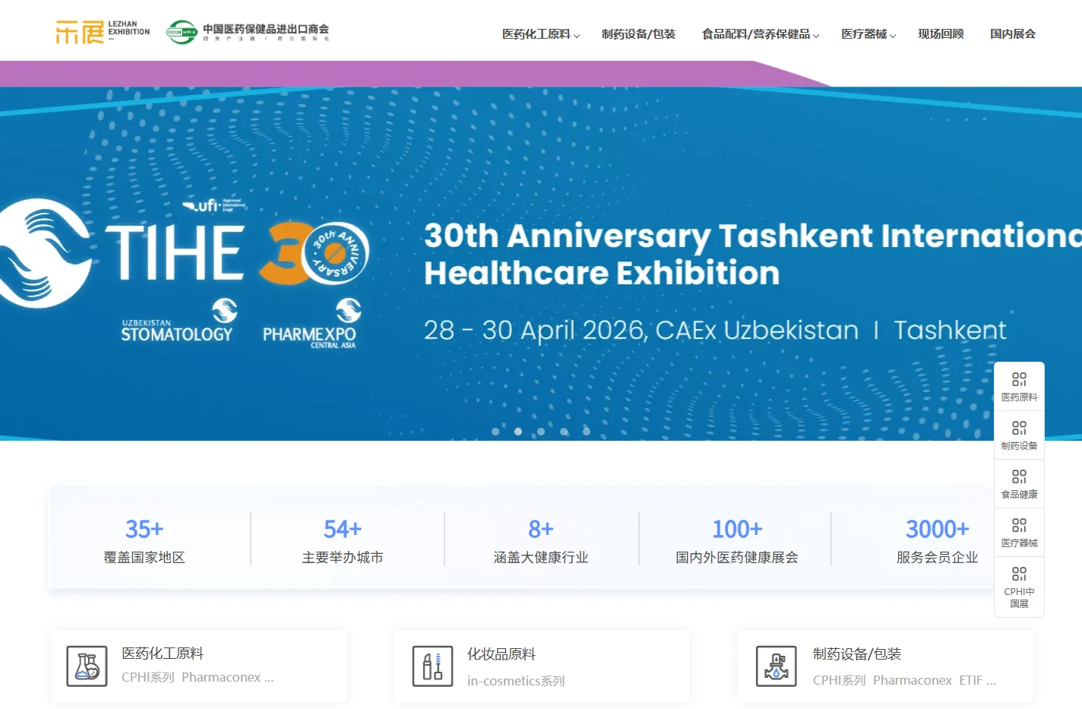The image size is (1082, 709).
Task: Open the 制药设备/包装 nav menu item
Action: (638, 34)
